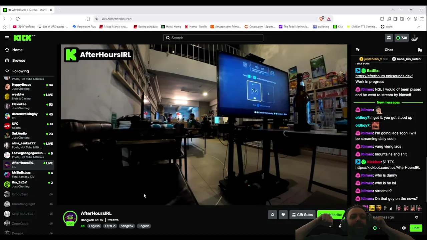This screenshot has height=240, width=427.
Task: Open the tab search dropdown arrow
Action: pos(393,10)
